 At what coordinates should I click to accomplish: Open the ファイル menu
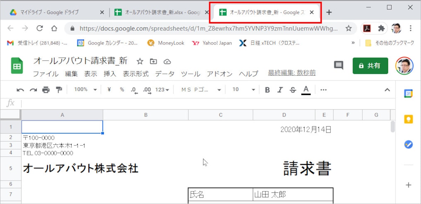(x=46, y=74)
